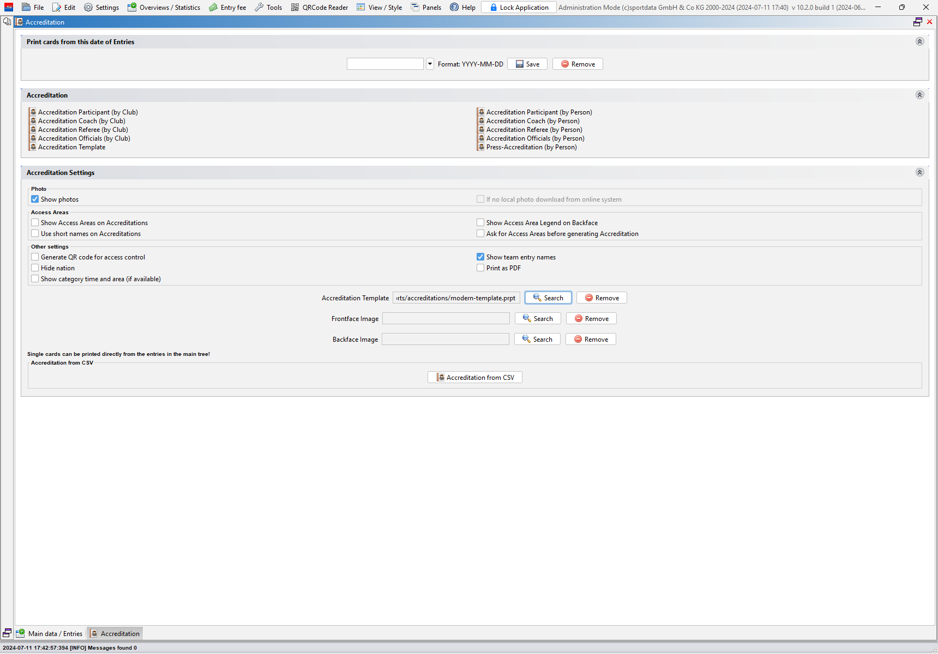Viewport: 938px width, 654px height.
Task: Remove the Accreditation Template
Action: pyautogui.click(x=602, y=298)
